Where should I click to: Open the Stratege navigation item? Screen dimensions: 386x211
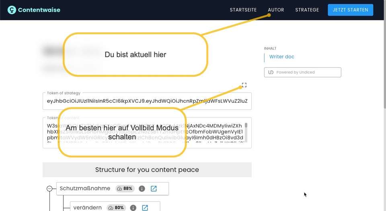[307, 10]
